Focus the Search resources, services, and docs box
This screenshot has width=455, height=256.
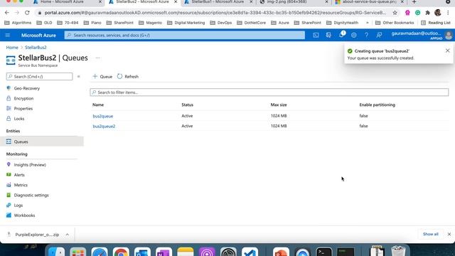click(185, 35)
